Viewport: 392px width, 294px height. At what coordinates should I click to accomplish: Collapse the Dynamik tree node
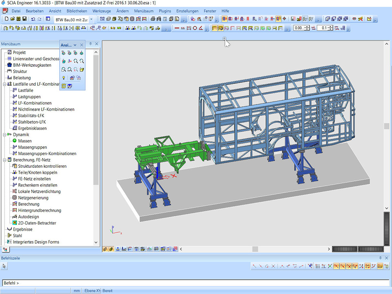point(4,135)
